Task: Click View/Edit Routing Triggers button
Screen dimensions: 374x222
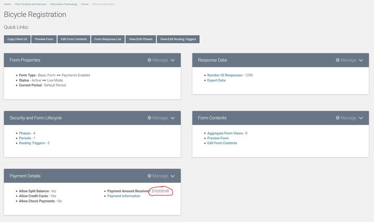Action: click(178, 39)
